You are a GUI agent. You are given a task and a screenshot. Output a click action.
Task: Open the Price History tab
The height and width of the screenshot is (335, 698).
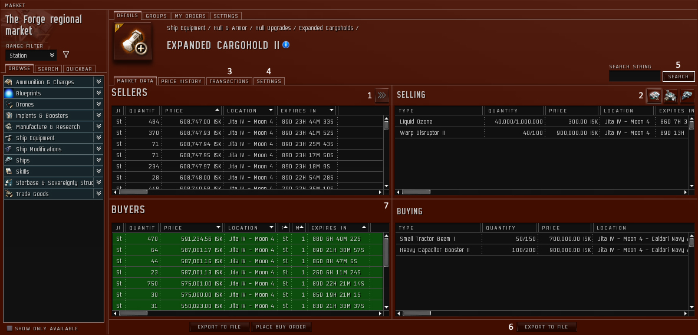point(181,81)
